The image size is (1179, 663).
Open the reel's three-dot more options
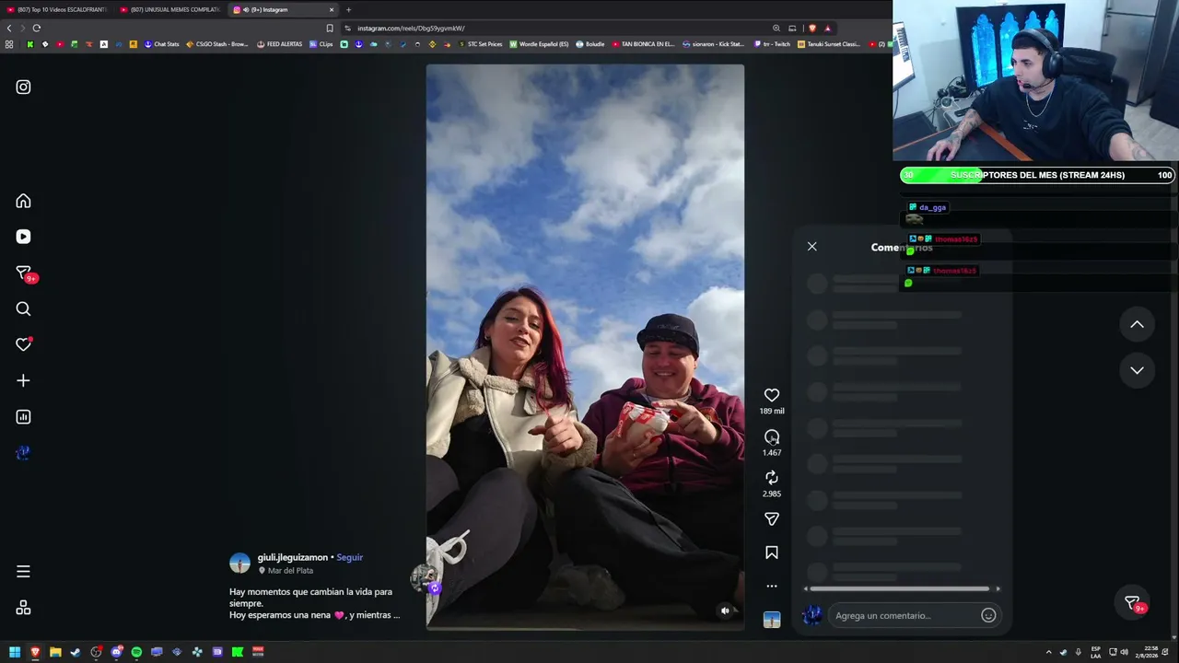[772, 586]
